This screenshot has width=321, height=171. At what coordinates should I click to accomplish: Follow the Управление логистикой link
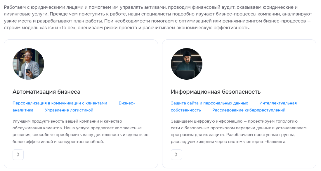click(69, 110)
